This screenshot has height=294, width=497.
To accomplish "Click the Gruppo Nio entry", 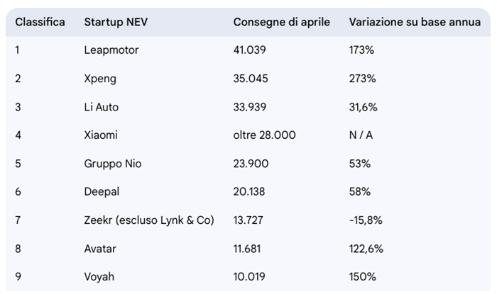I will 112,164.
